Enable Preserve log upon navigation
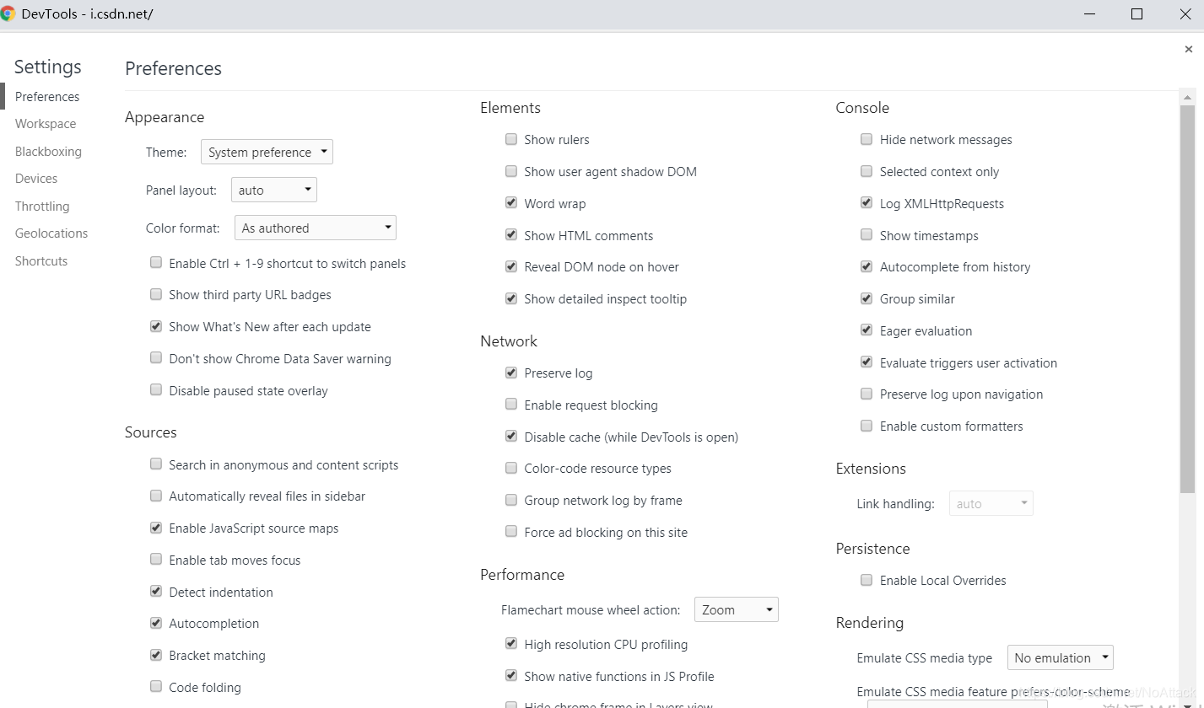Viewport: 1204px width, 708px height. (867, 394)
